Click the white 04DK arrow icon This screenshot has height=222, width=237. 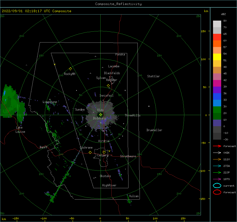[217, 153]
